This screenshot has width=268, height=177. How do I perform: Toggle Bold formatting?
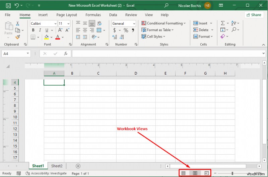[33, 30]
